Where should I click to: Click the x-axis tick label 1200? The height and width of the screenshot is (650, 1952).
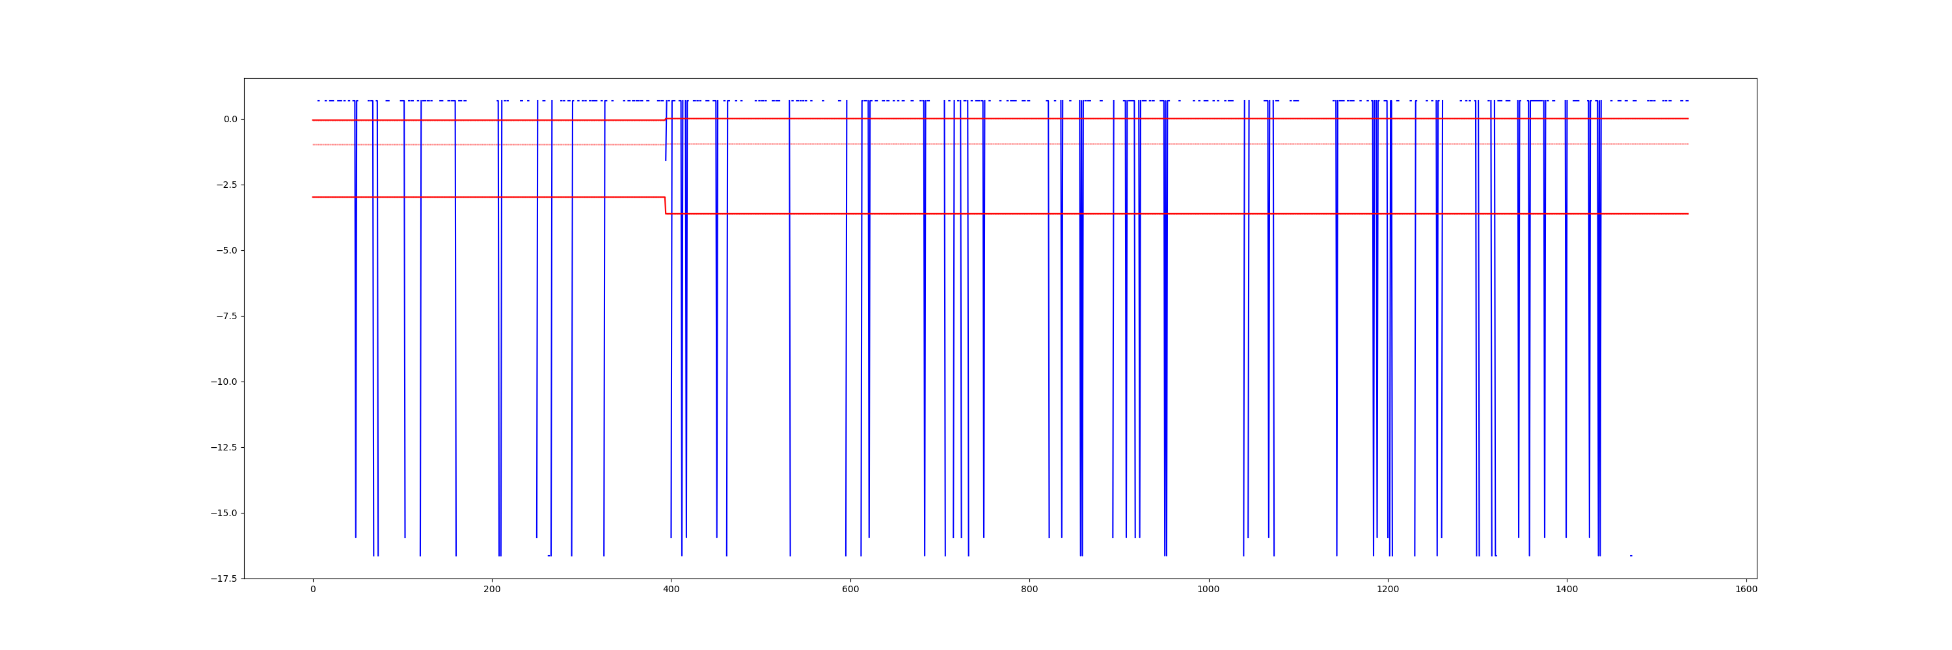tap(1387, 590)
